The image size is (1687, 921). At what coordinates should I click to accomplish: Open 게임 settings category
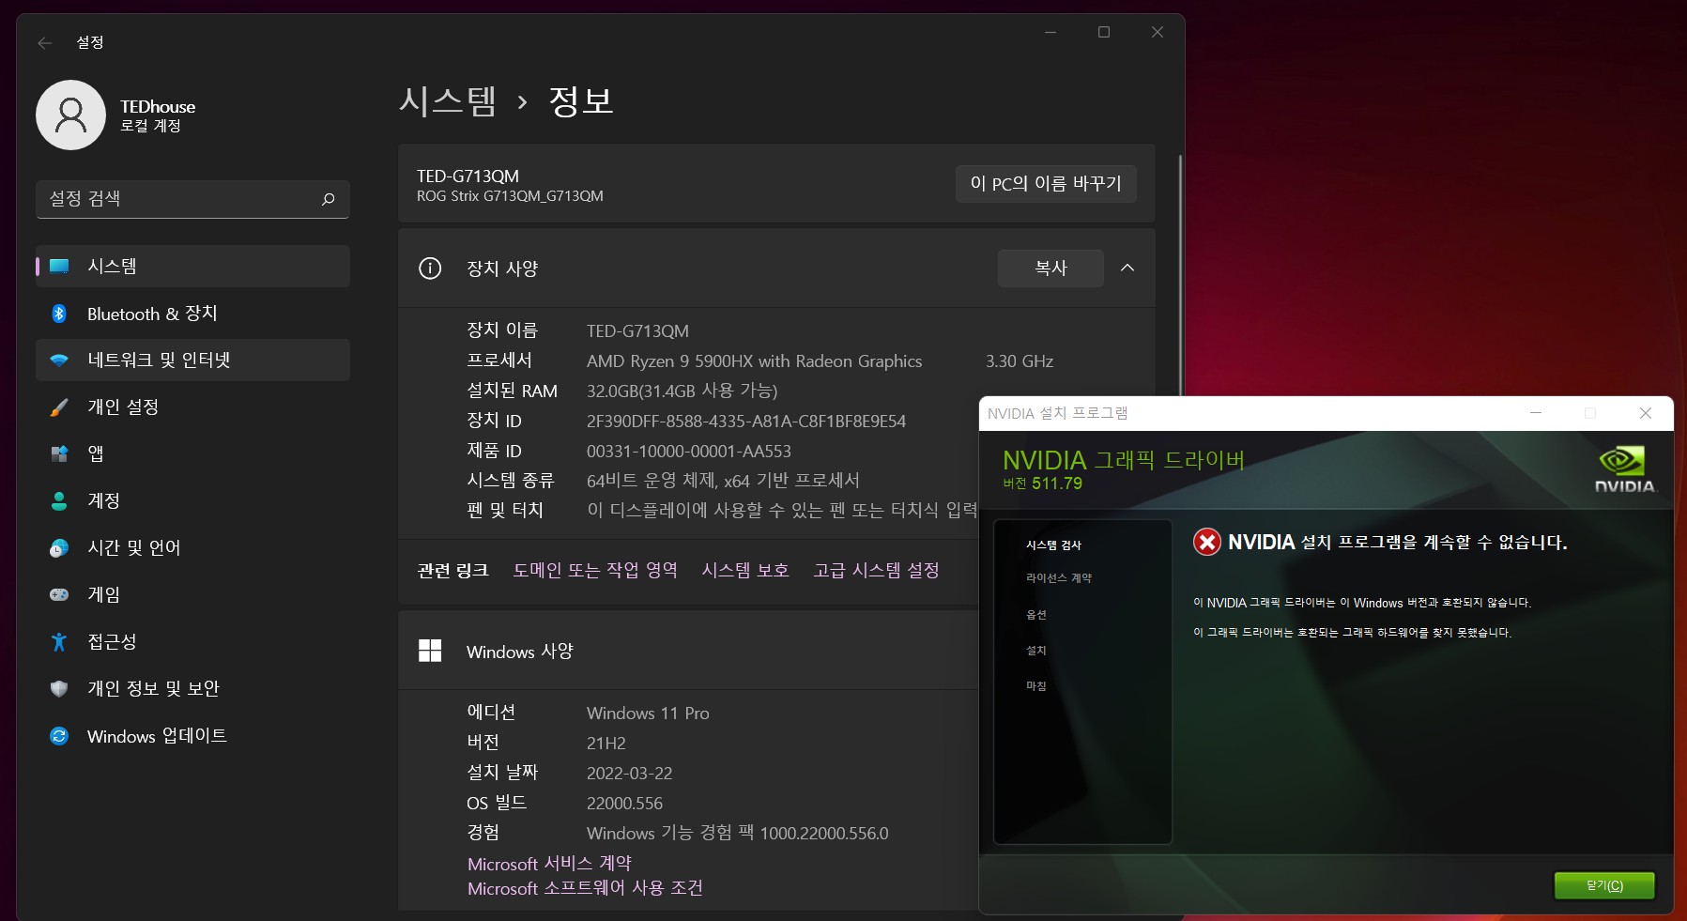[x=192, y=595]
